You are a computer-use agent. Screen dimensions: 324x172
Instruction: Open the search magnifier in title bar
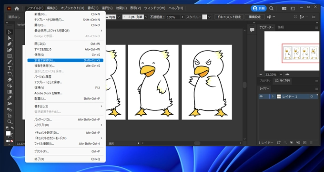click(x=271, y=8)
